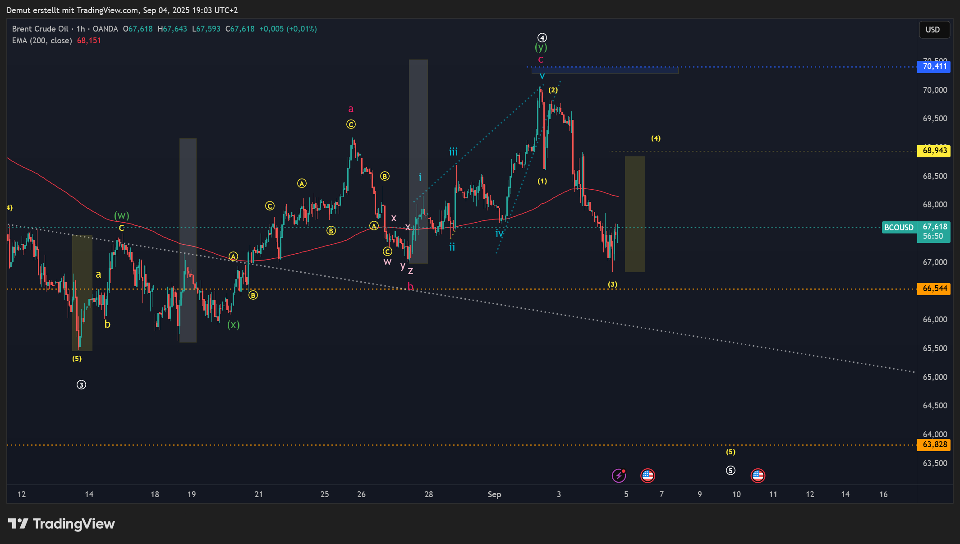Viewport: 960px width, 544px height.
Task: Click the US flag event near Sep 10
Action: [758, 475]
